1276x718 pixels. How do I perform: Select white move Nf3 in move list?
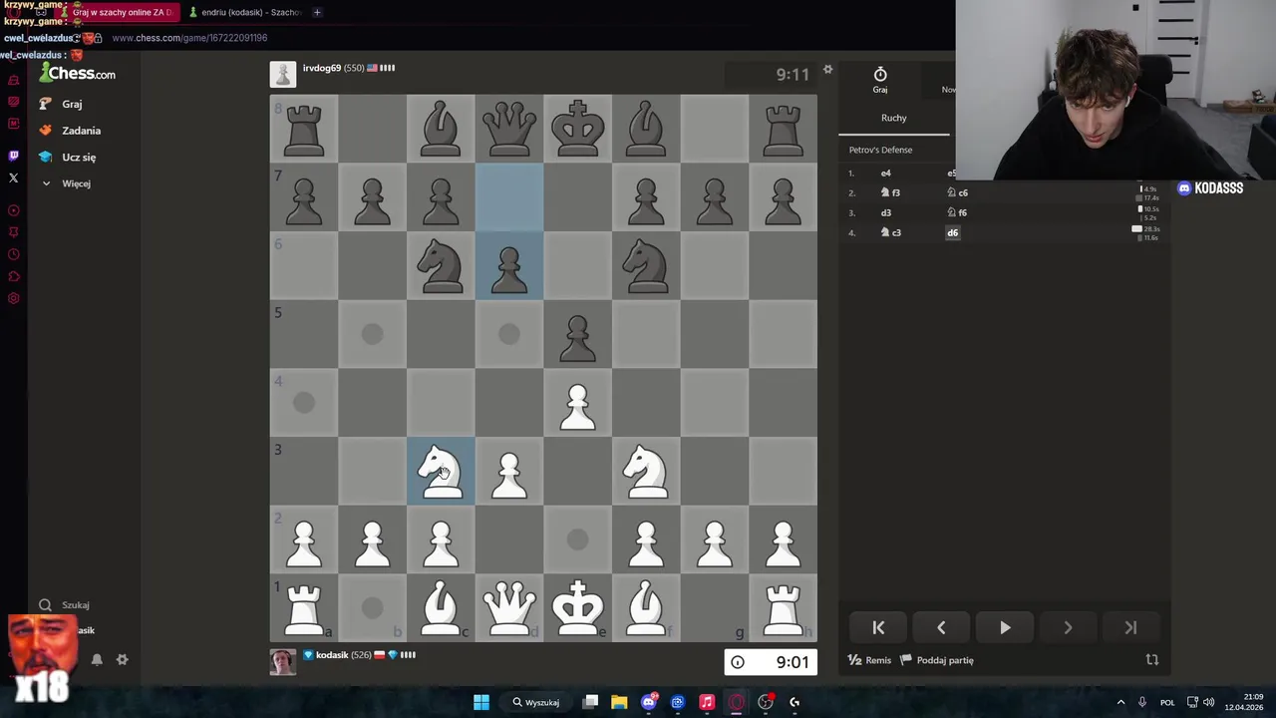[x=890, y=192]
